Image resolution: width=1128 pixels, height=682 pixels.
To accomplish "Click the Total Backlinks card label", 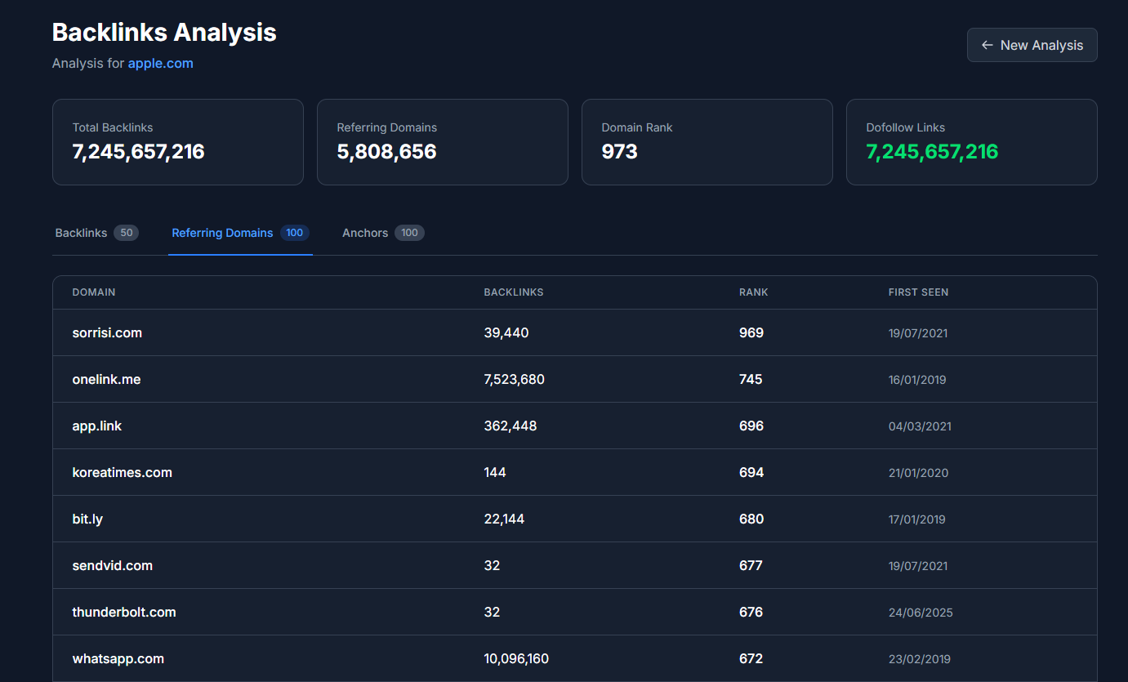I will (x=113, y=127).
